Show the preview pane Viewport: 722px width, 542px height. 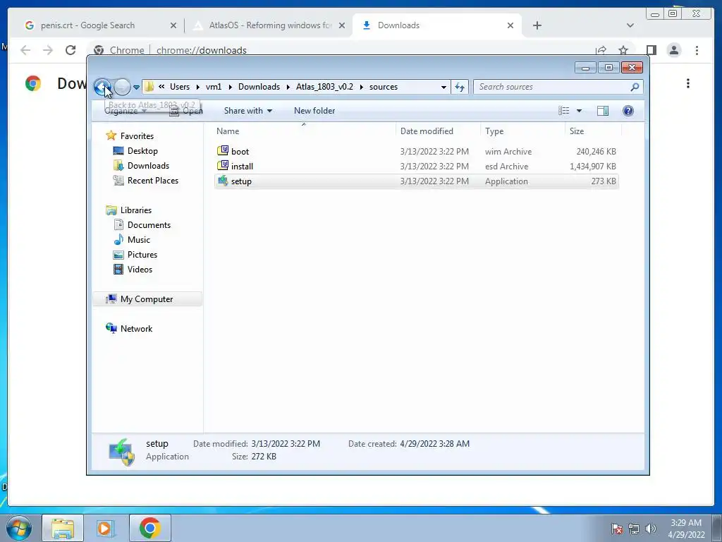tap(603, 111)
